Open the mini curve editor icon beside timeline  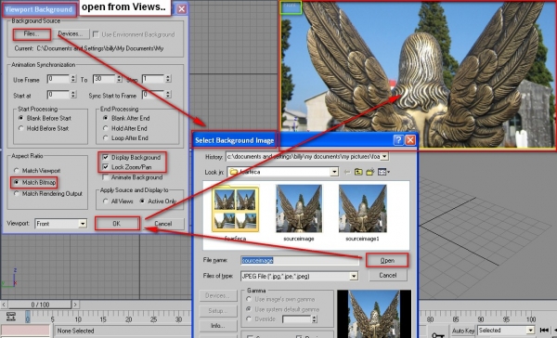tap(10, 316)
